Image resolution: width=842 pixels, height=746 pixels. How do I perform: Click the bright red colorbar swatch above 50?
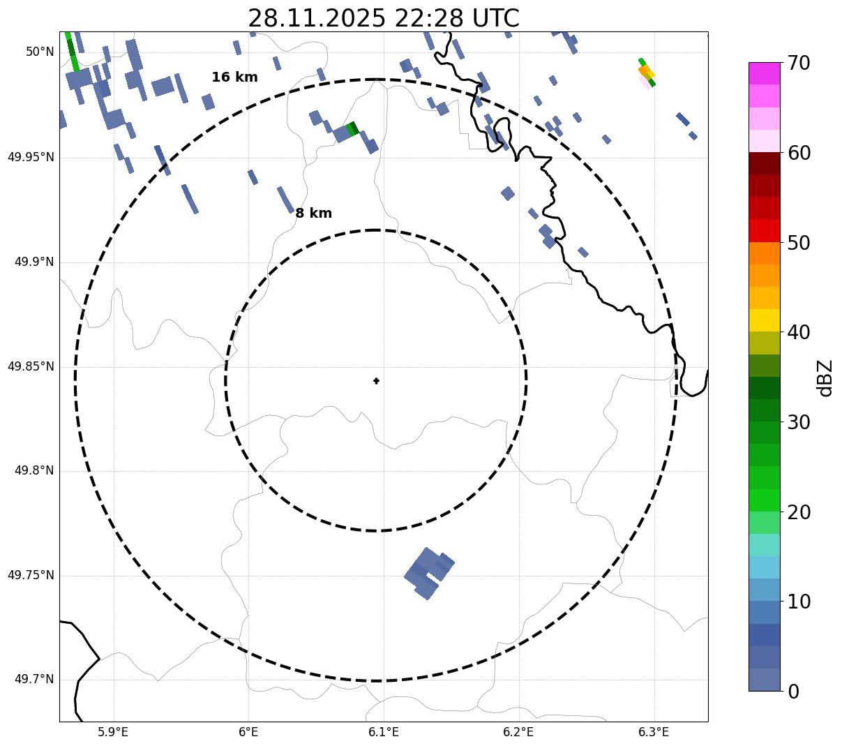(765, 231)
